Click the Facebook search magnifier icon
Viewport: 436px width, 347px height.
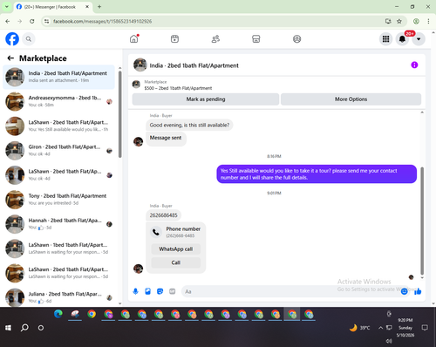pyautogui.click(x=29, y=39)
